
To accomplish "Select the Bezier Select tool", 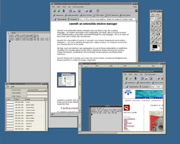I will 156,22.
